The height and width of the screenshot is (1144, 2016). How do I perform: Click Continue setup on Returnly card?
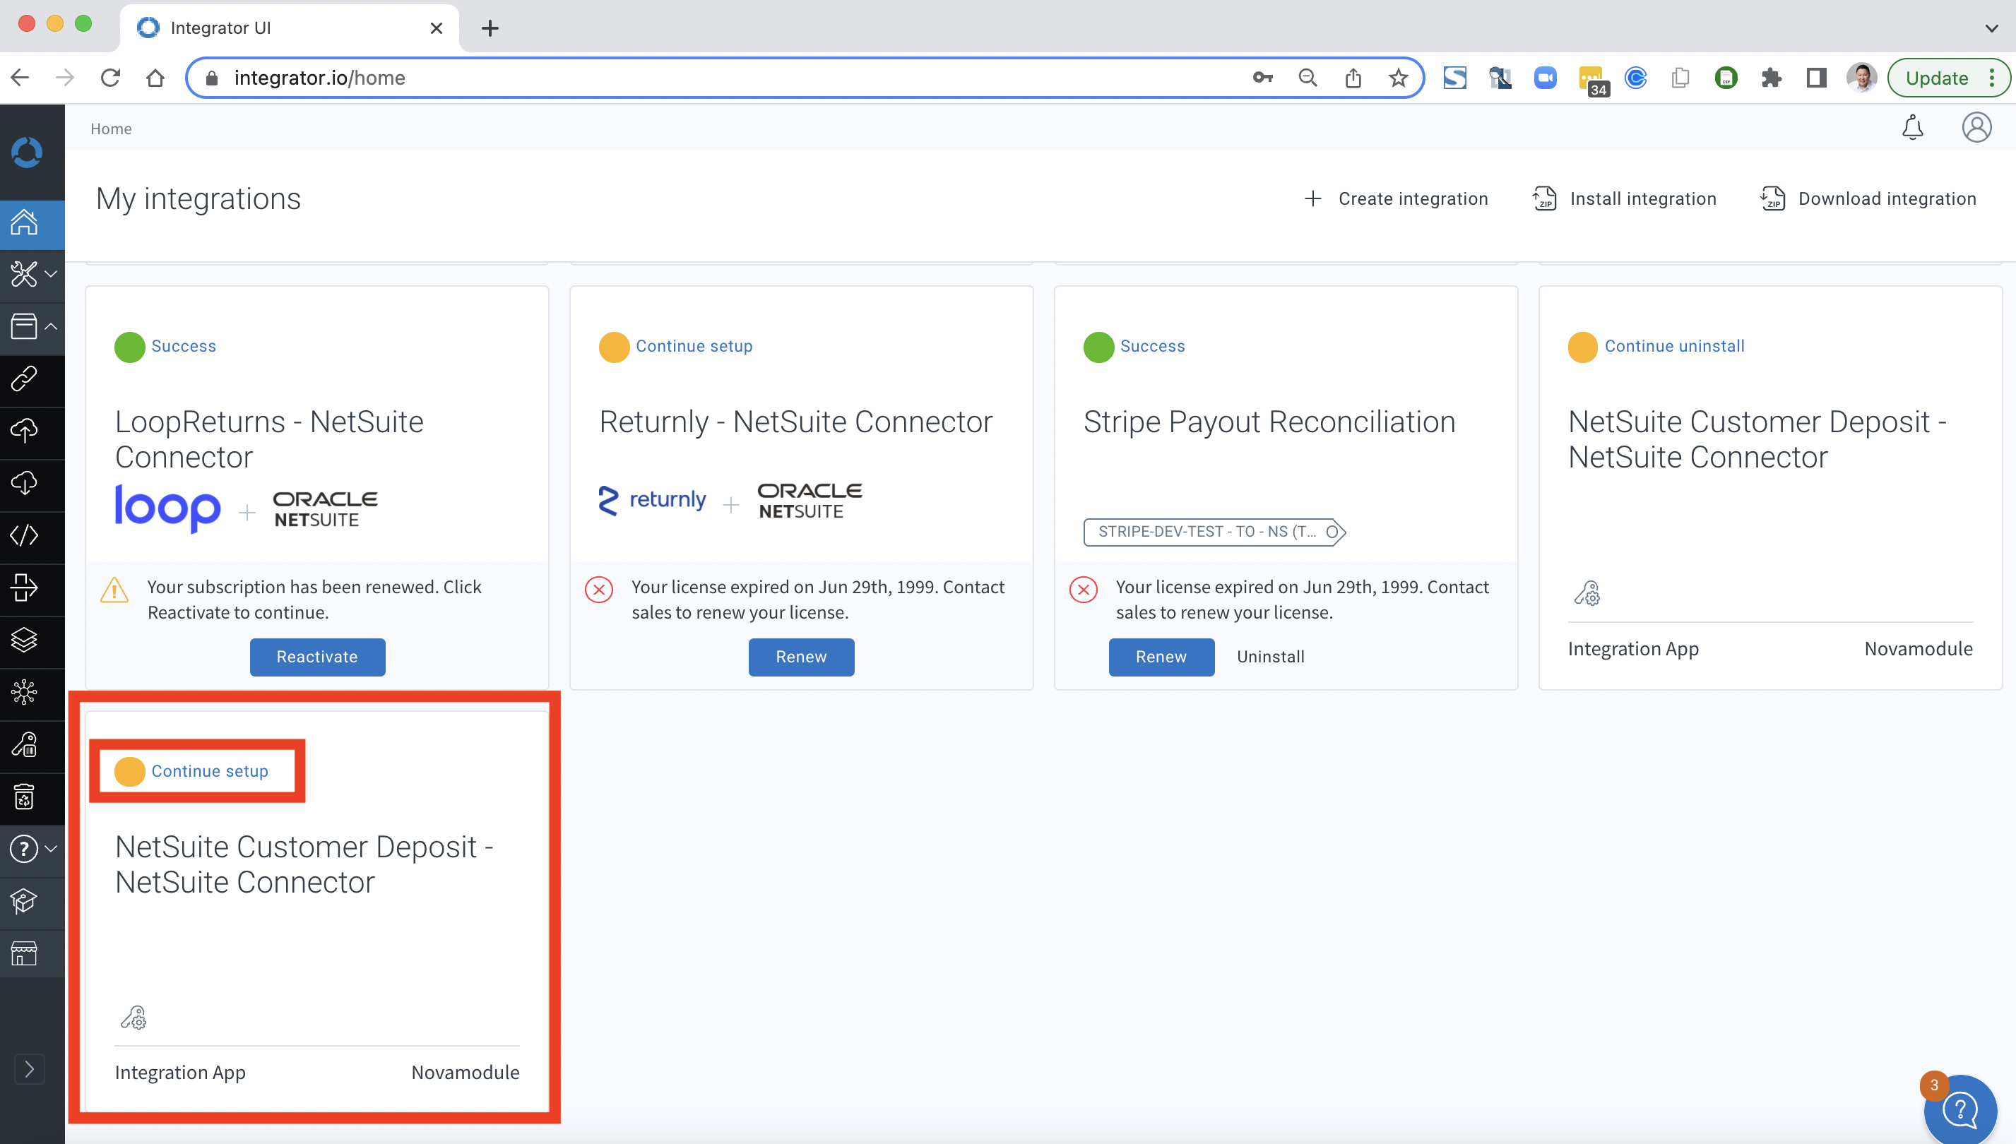tap(694, 347)
